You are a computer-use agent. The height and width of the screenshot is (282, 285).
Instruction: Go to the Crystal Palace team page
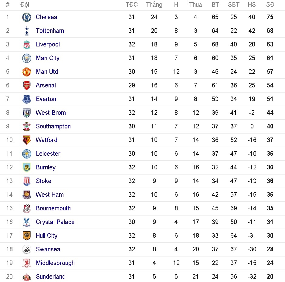pos(55,222)
